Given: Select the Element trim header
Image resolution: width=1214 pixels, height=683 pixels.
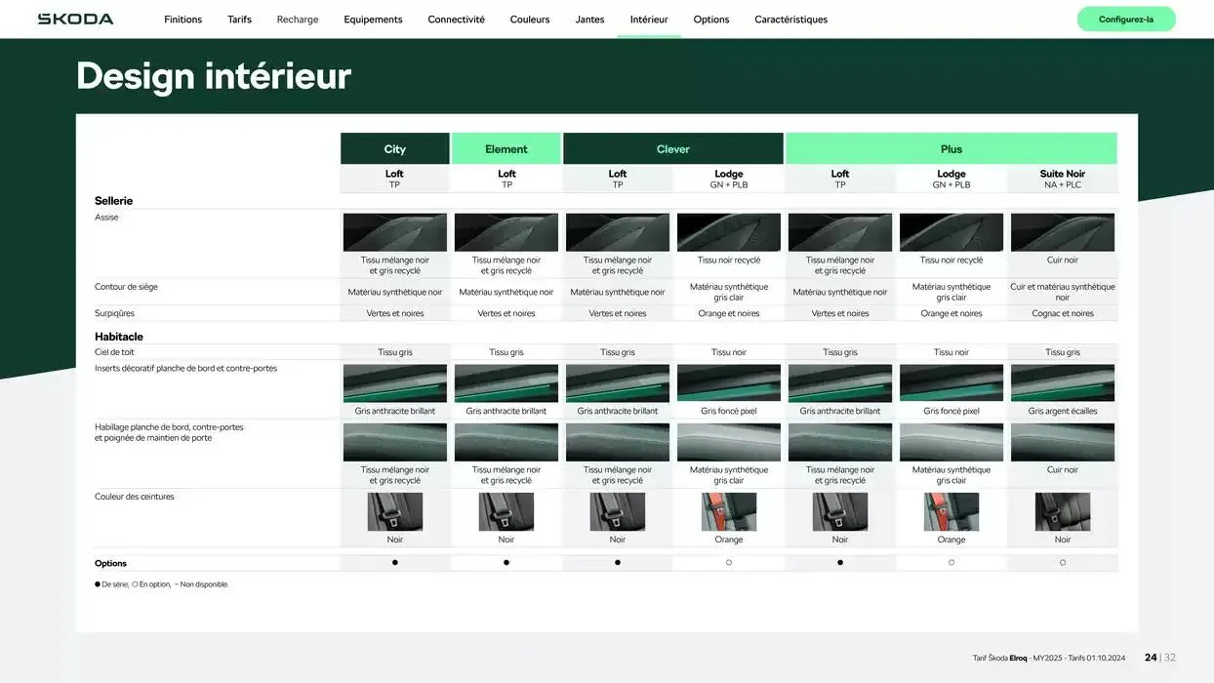Looking at the screenshot, I should [506, 149].
